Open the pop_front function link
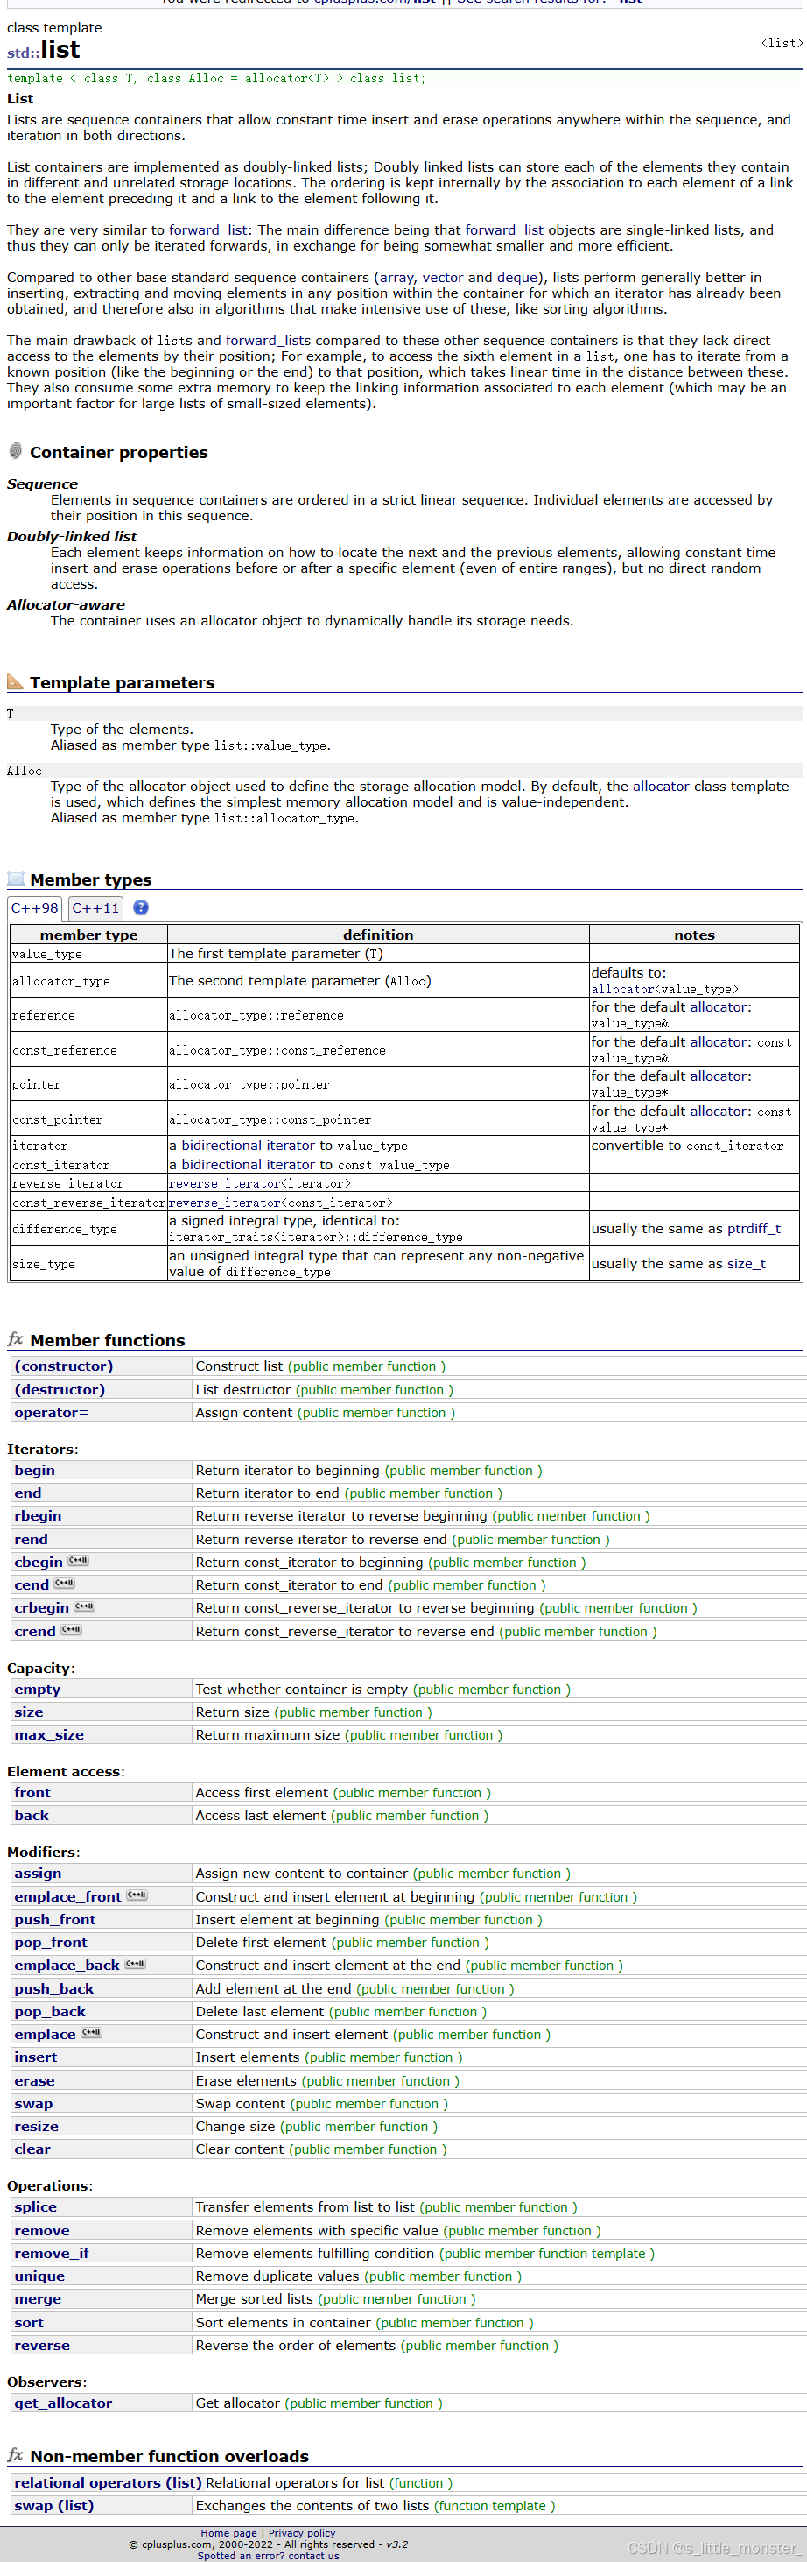This screenshot has width=807, height=2562. 51,1943
